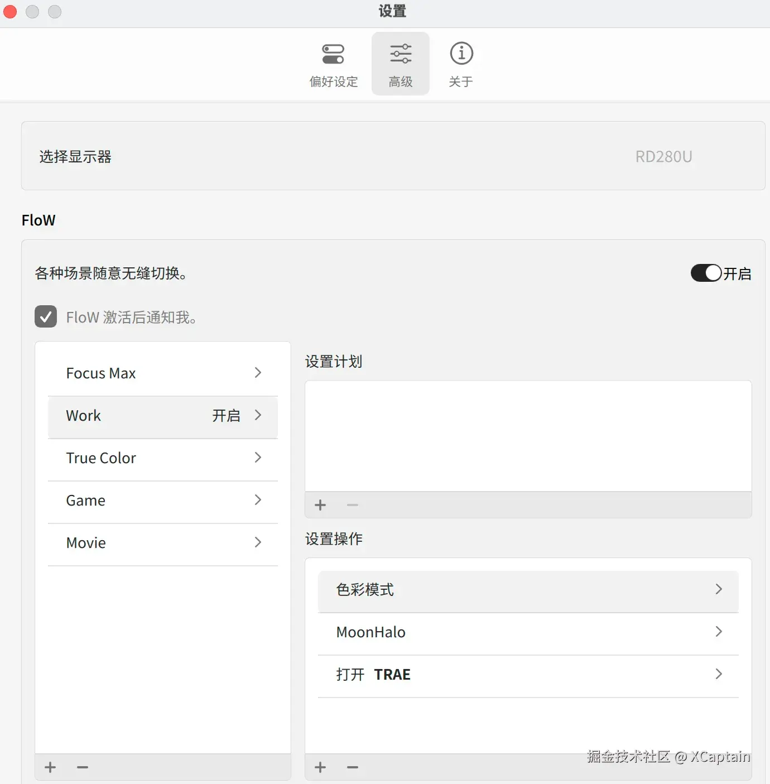Screen dimensions: 770x784
Task: Add a new scene with plus icon under scene list
Action: tap(50, 767)
